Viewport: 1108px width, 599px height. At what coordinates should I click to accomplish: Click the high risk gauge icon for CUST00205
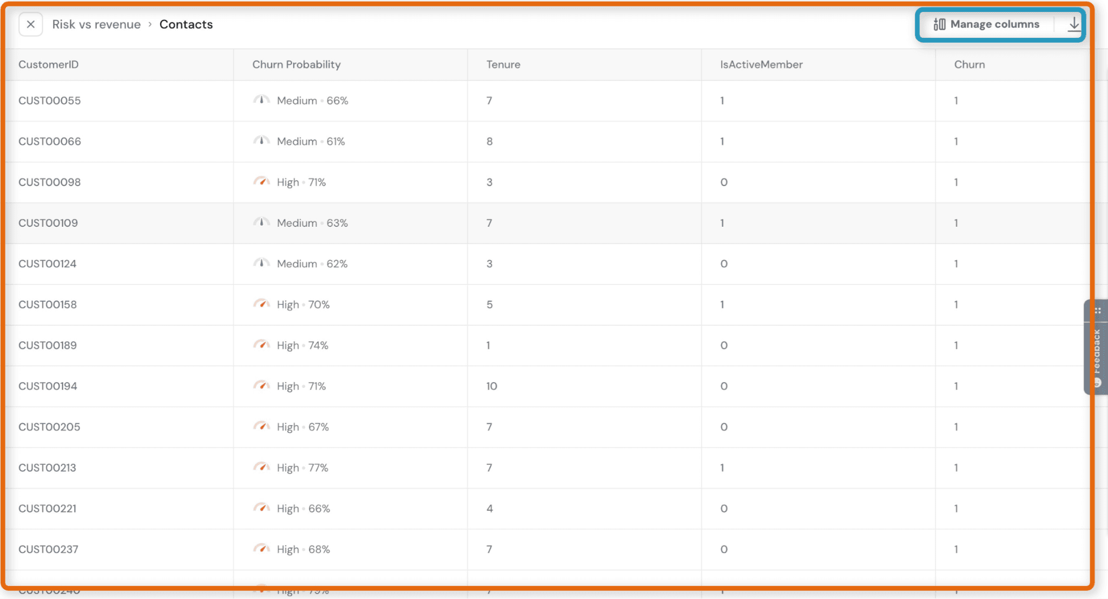pyautogui.click(x=261, y=426)
